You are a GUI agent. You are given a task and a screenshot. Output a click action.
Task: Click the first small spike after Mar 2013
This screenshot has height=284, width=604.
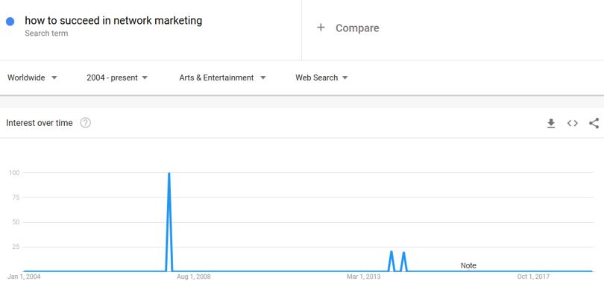(391, 261)
